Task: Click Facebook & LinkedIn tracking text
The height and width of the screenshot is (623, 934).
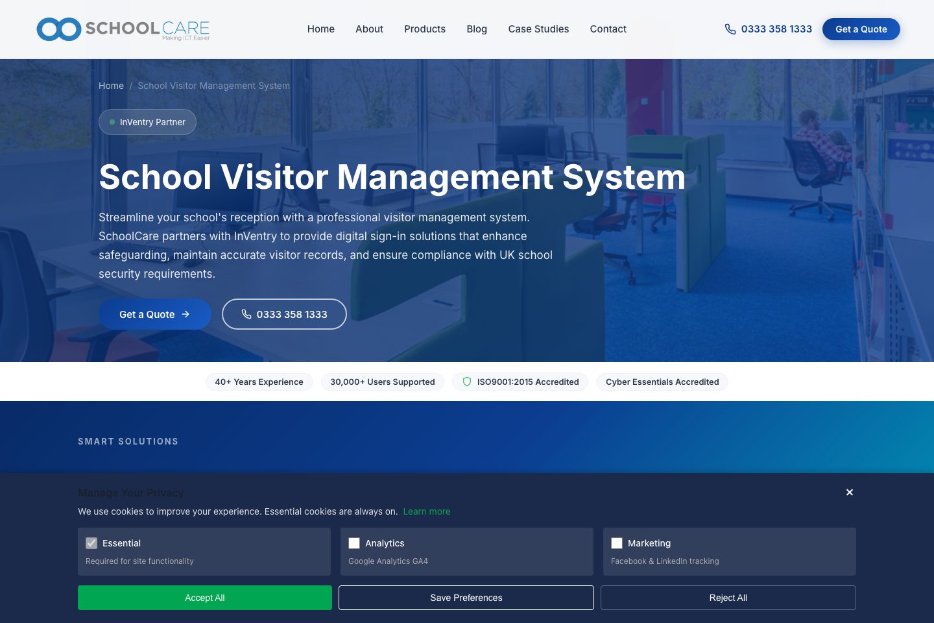Action: point(665,561)
